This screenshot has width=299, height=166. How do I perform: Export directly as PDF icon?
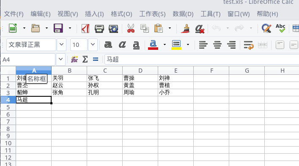coord(85,28)
